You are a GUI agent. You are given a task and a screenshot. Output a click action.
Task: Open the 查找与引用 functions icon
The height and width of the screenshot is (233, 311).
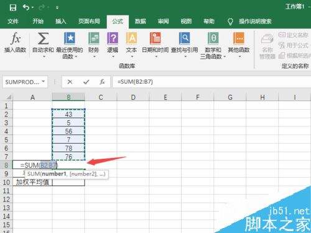(184, 38)
